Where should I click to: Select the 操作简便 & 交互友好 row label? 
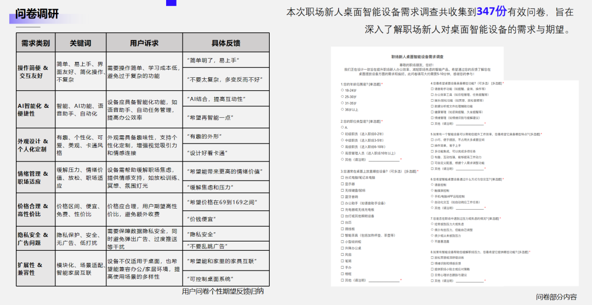pos(36,72)
